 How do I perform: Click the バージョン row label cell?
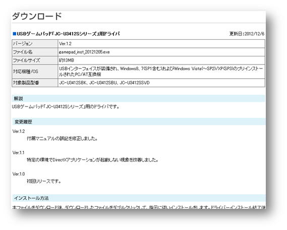[x=35, y=44]
